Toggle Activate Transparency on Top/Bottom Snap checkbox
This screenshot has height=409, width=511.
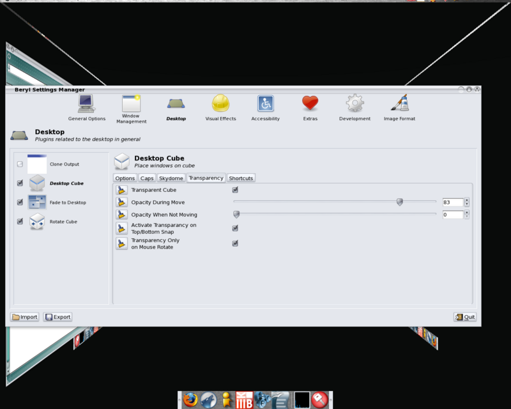(x=235, y=228)
